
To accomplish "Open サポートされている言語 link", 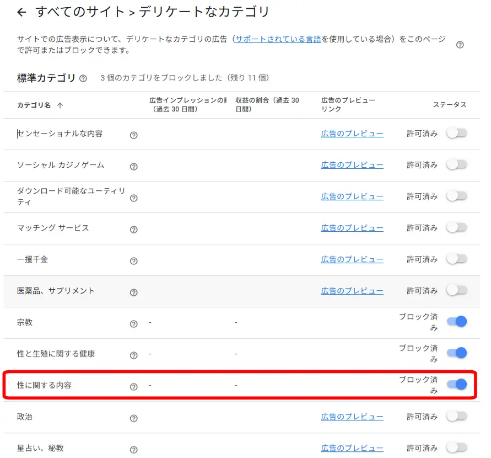I will (278, 39).
